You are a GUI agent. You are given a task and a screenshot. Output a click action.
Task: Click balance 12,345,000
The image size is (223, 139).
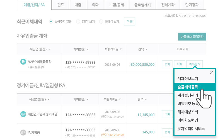(146, 115)
